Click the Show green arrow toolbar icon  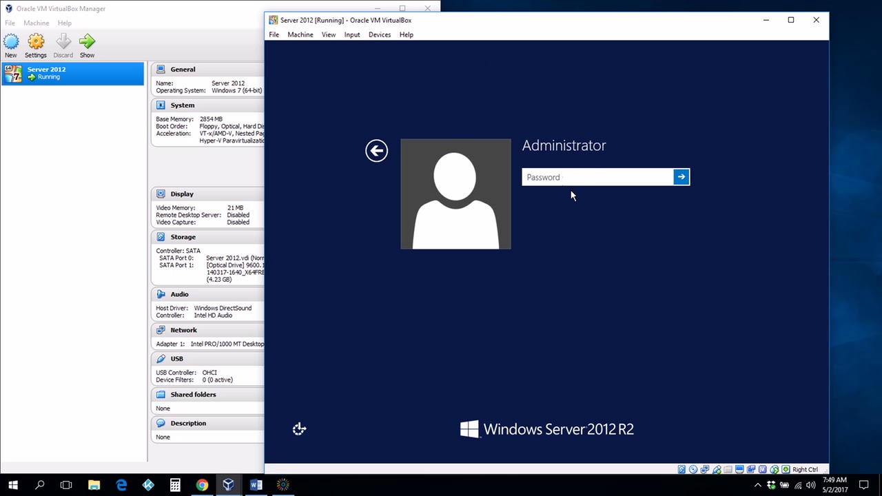click(87, 41)
